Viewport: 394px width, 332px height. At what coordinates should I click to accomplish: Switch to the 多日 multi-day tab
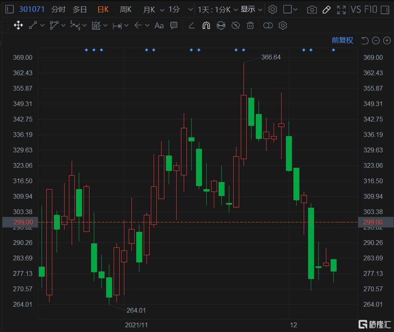[x=80, y=9]
